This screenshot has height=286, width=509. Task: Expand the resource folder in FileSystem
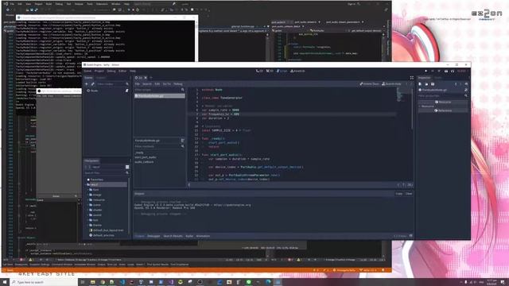[x=88, y=200]
